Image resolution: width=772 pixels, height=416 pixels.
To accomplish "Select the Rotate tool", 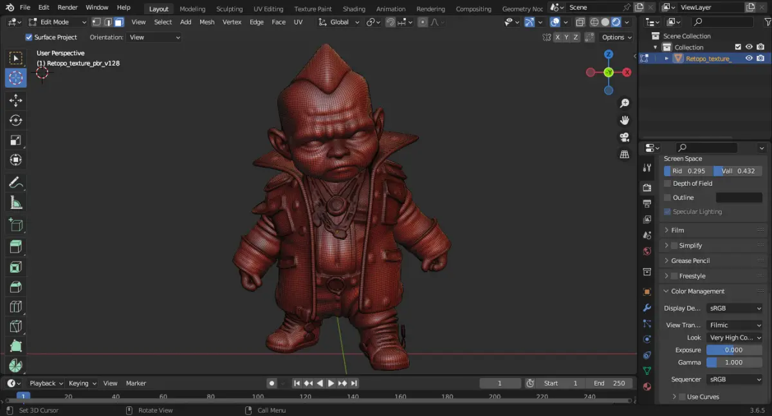I will click(16, 120).
